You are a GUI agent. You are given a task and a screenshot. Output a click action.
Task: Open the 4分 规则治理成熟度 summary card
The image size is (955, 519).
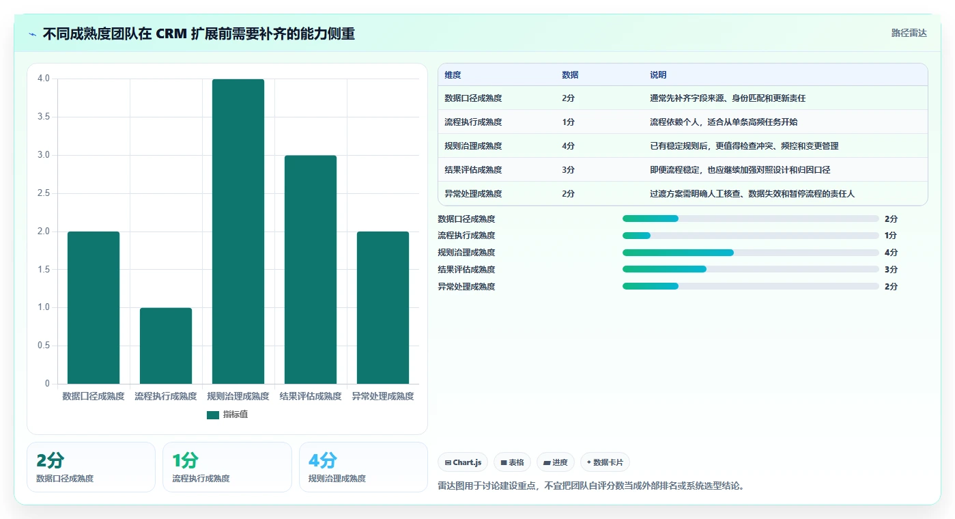pyautogui.click(x=363, y=467)
